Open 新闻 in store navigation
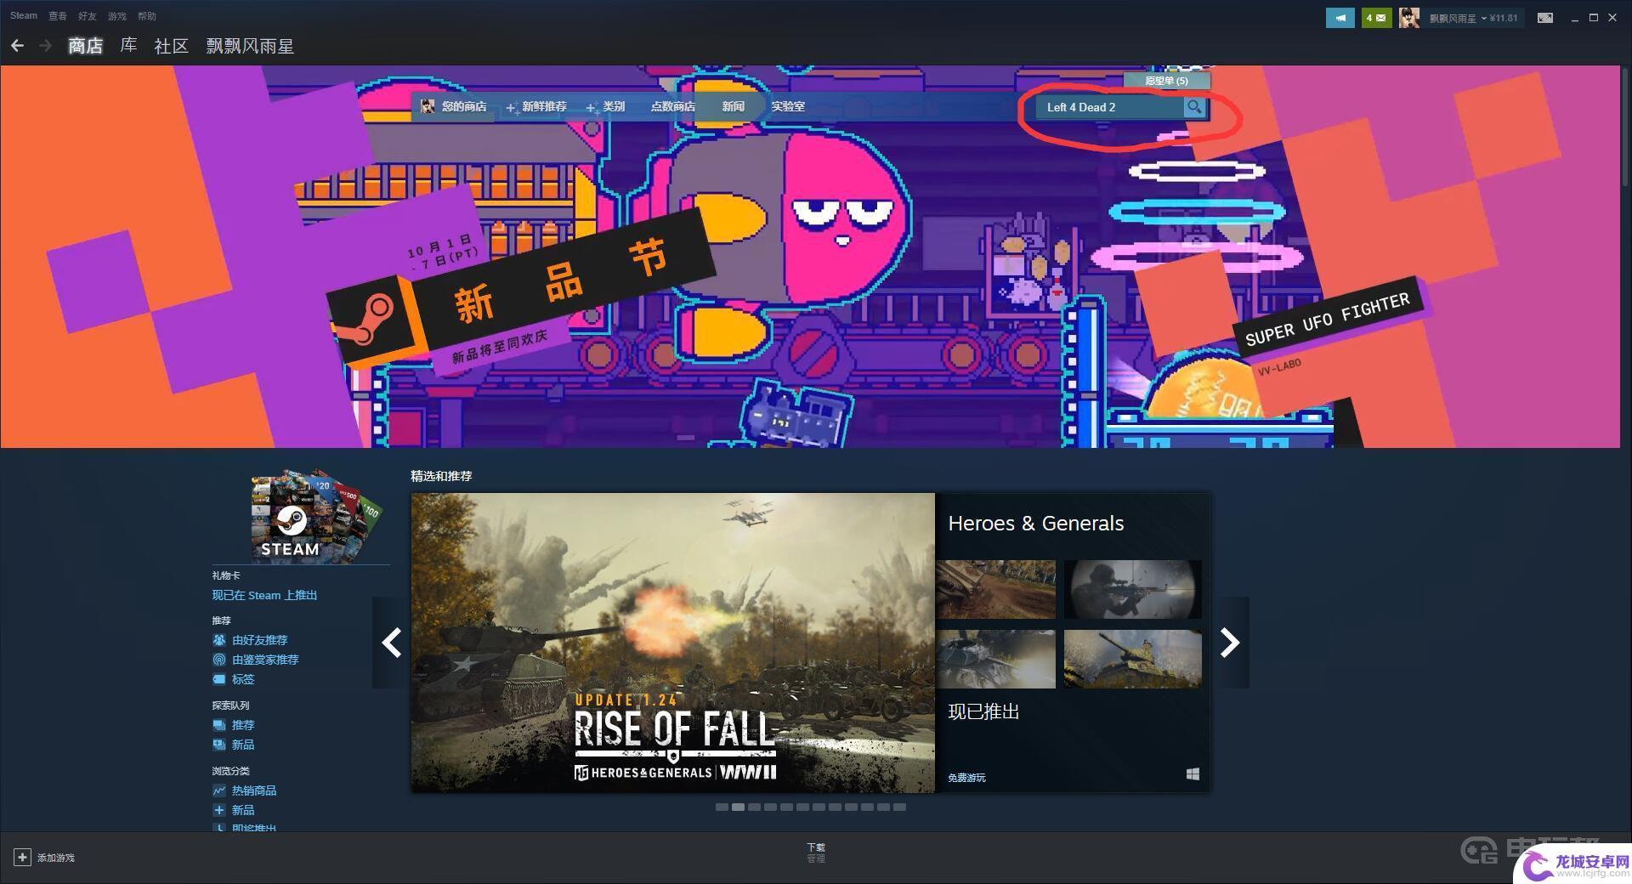Image resolution: width=1632 pixels, height=884 pixels. coord(733,106)
